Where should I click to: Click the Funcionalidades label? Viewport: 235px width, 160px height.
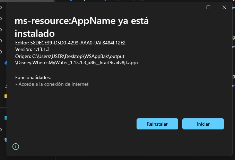[33, 77]
